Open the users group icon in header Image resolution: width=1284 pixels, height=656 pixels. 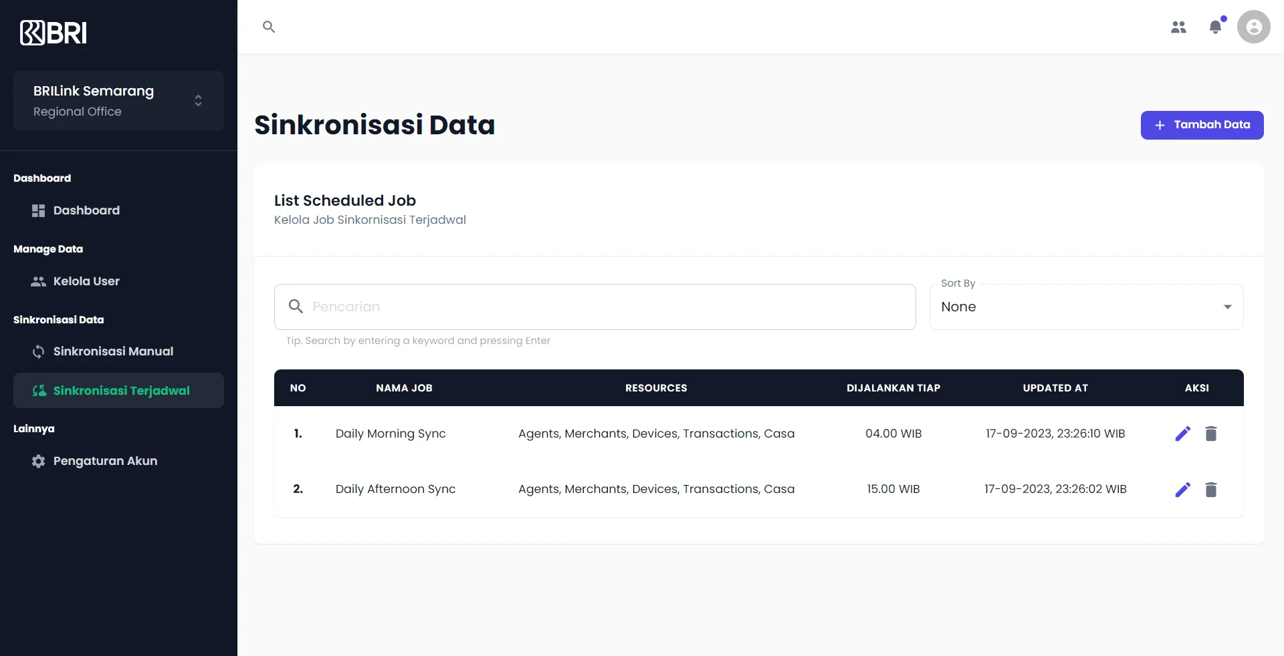pyautogui.click(x=1178, y=27)
